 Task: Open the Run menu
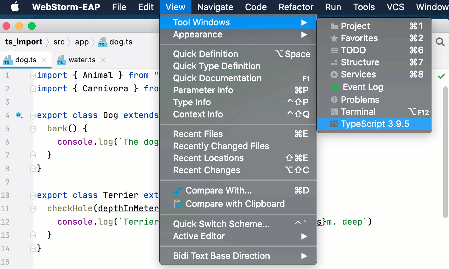point(333,7)
